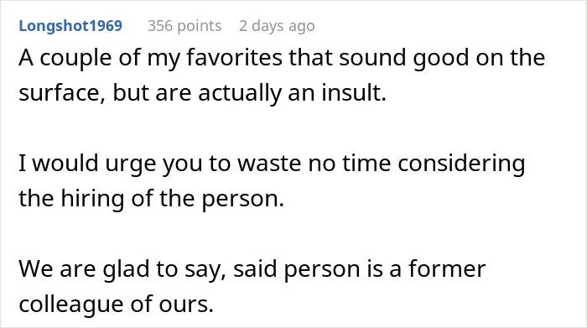This screenshot has height=328, width=587.
Task: Open the '2 days ago' timestamp permalink
Action: coord(277,26)
